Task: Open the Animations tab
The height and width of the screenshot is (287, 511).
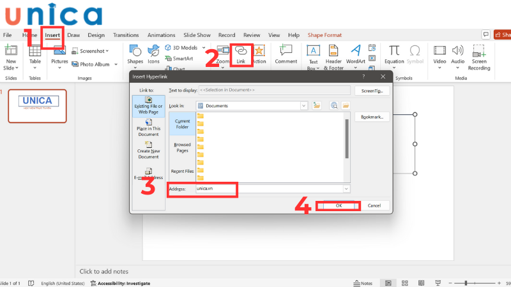Action: point(161,35)
